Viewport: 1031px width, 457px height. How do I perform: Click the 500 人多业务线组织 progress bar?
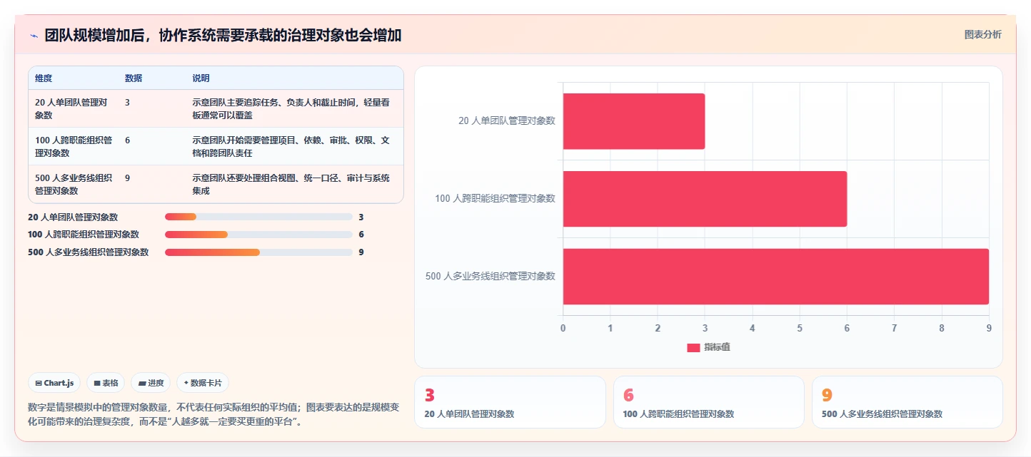coord(258,252)
